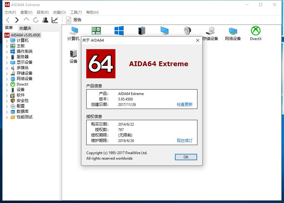Click the AIDA64 red 64 logo image
Image resolution: width=284 pixels, height=203 pixels.
tap(101, 64)
